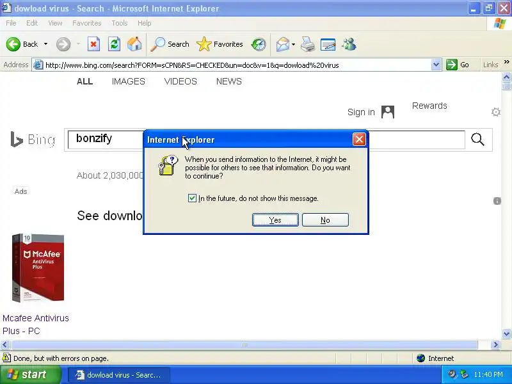Click 'Done, but with errors on page' status text
The height and width of the screenshot is (384, 512).
tap(61, 358)
